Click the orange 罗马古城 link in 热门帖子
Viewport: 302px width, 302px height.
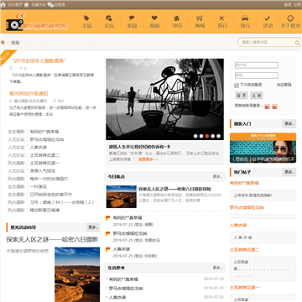click(x=247, y=207)
